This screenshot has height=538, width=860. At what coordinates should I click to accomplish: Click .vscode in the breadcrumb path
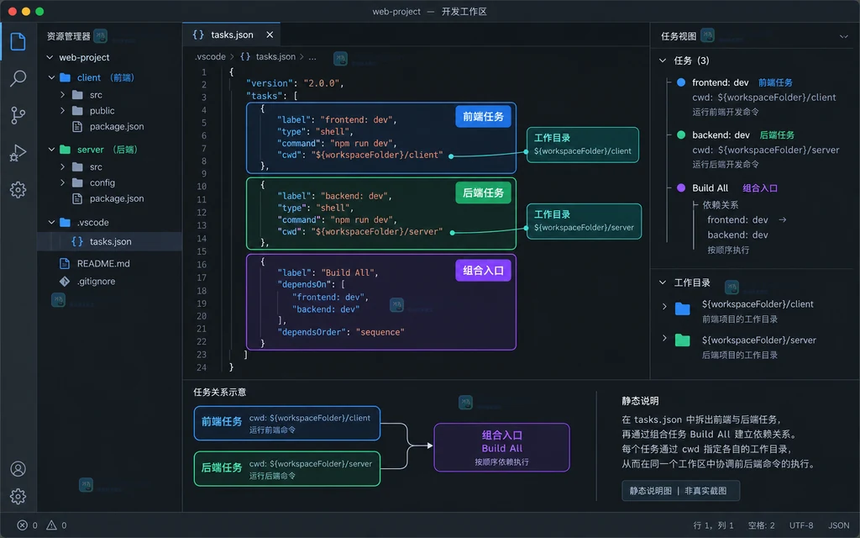[210, 56]
